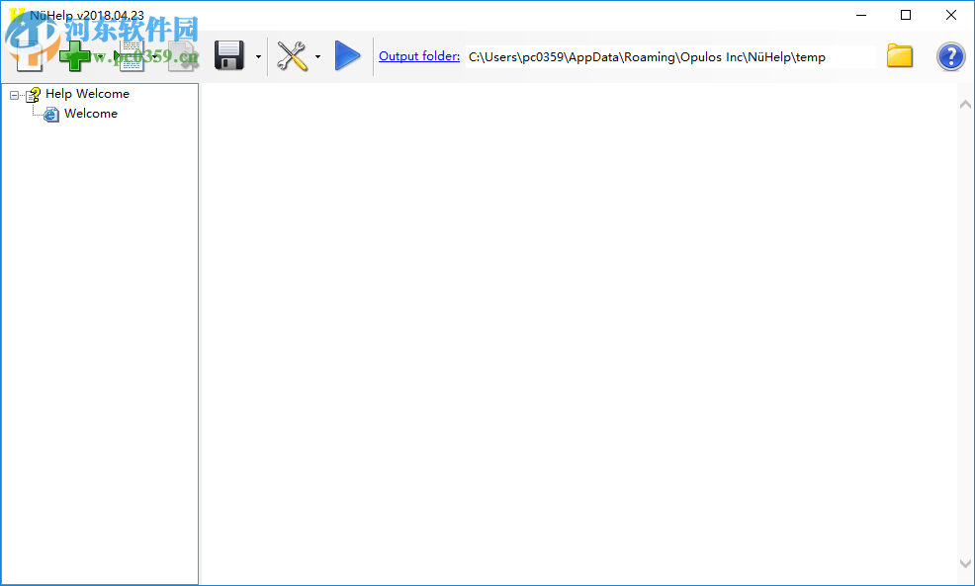Save the project with floppy icon

click(228, 56)
